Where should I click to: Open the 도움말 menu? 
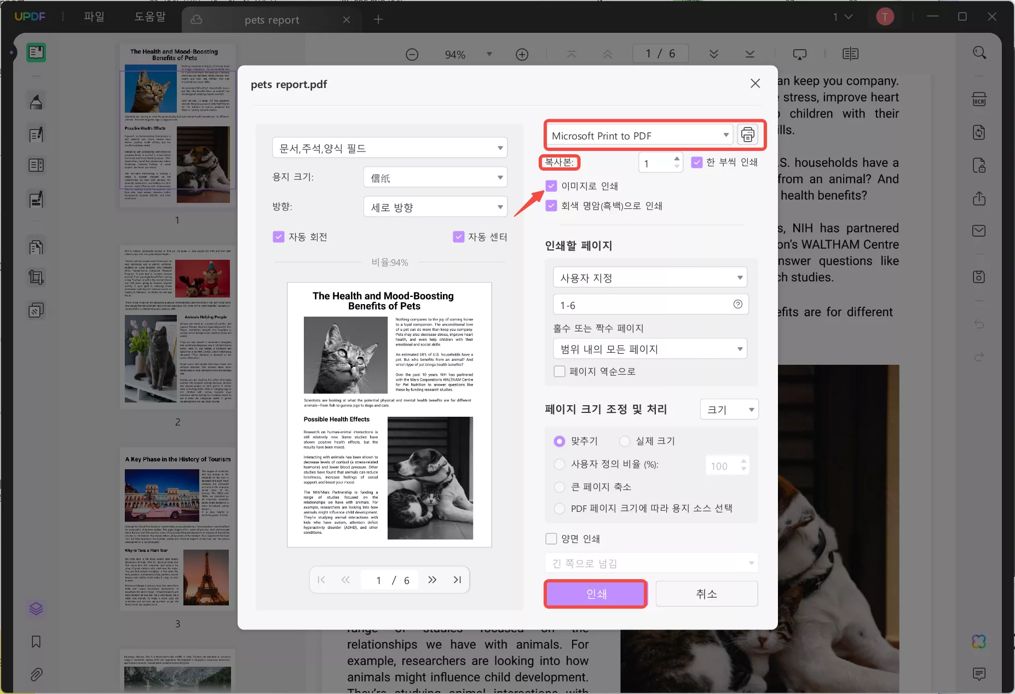[150, 17]
